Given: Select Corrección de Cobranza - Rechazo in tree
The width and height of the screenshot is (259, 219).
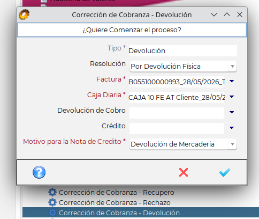Looking at the screenshot, I should (115, 202).
